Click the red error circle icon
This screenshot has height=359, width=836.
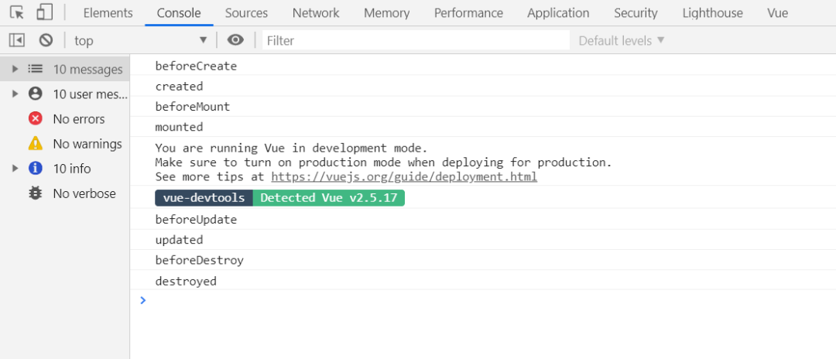35,119
